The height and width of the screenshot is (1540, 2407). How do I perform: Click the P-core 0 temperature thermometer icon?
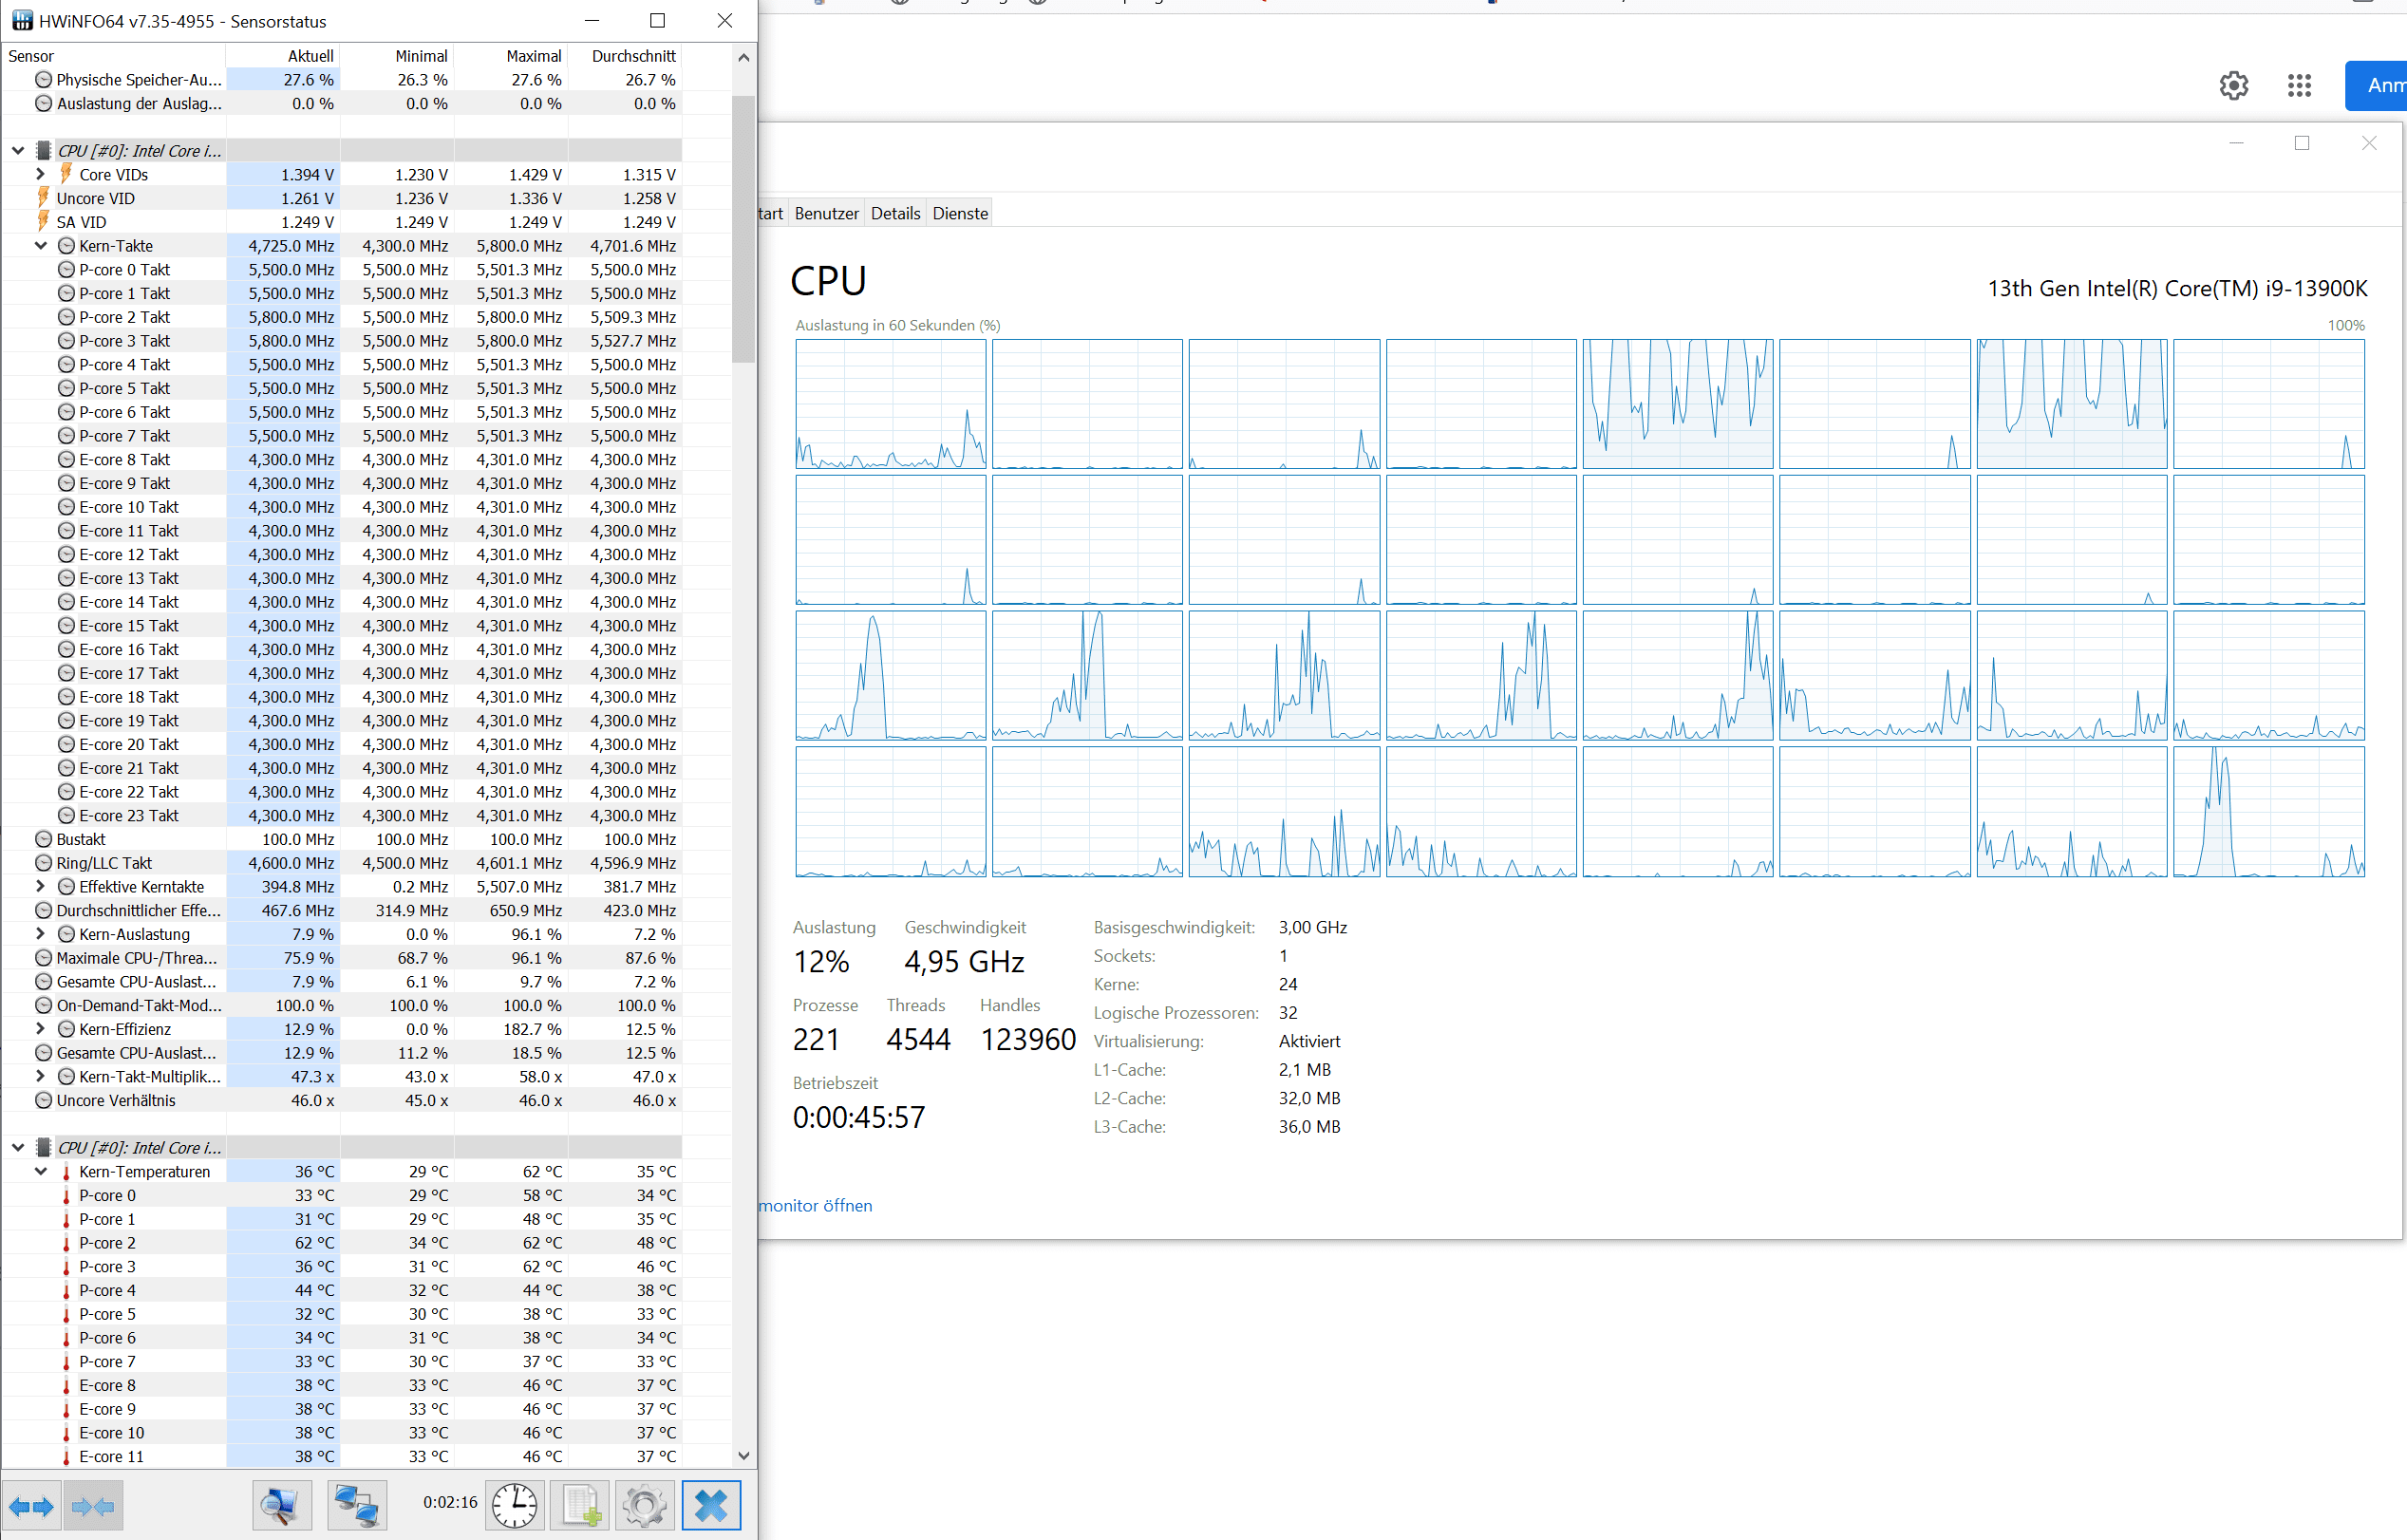66,1196
